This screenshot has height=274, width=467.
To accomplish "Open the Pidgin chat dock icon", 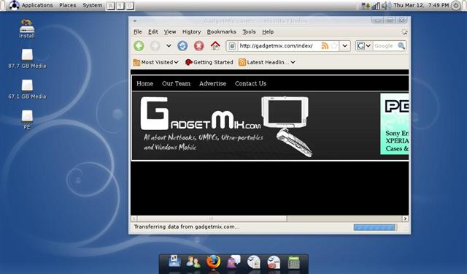I will pos(233,262).
